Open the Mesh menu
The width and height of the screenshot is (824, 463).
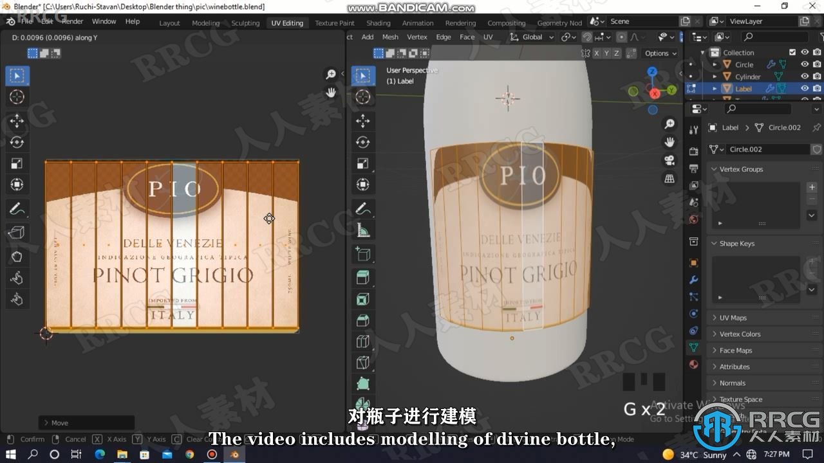point(390,37)
